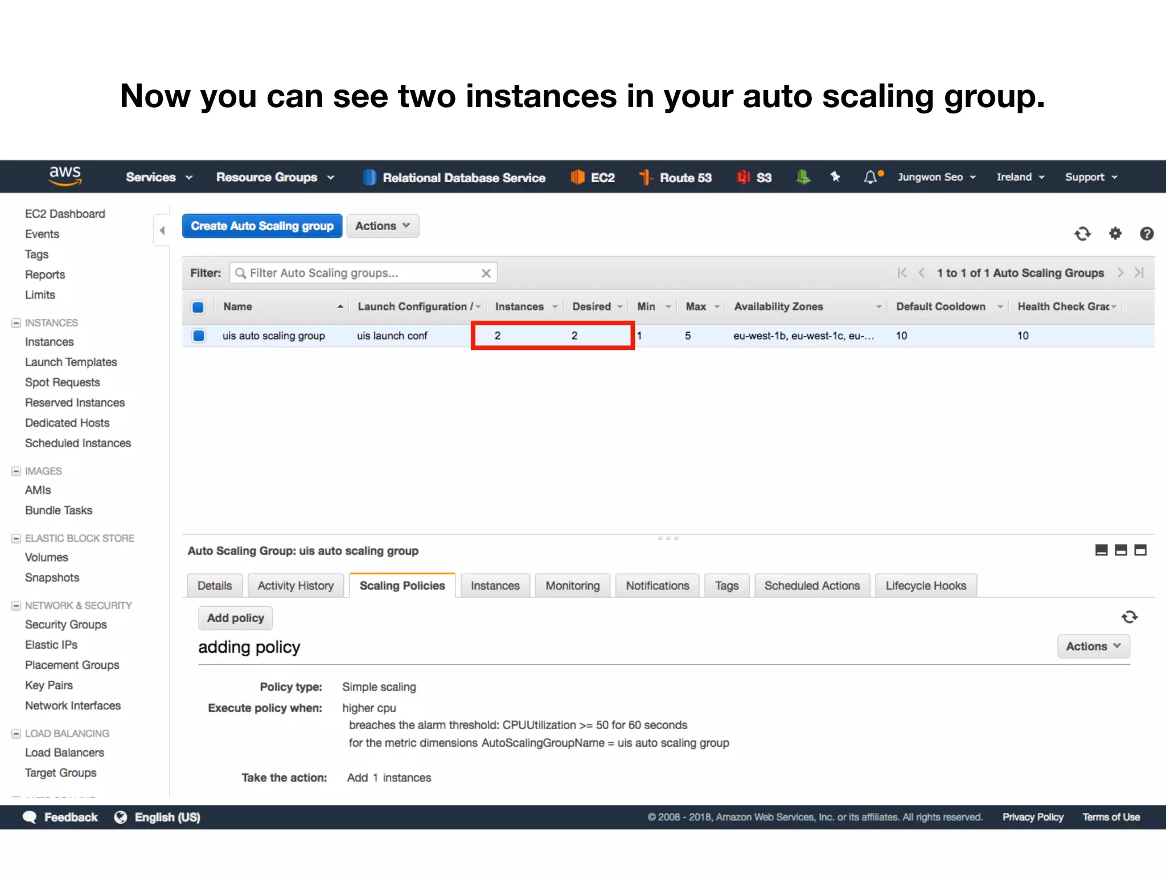Sort by the Availability Zones column header
The width and height of the screenshot is (1166, 875).
tap(807, 306)
